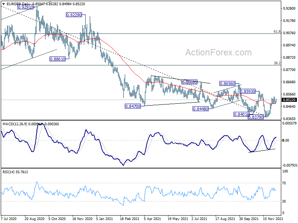Click the 18 Feb 2021 date label
Viewport: 298px width, 223px height.
(x=130, y=219)
